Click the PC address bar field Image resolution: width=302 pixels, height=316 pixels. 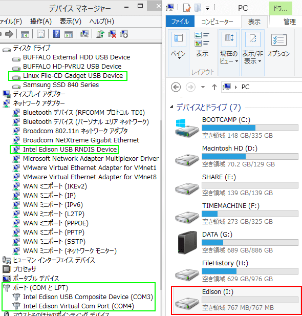click(262, 87)
